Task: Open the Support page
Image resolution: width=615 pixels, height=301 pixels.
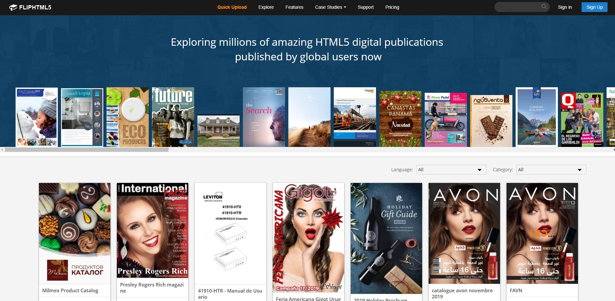Action: [x=366, y=7]
